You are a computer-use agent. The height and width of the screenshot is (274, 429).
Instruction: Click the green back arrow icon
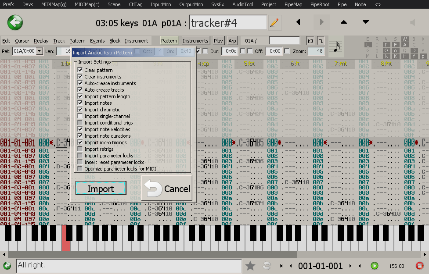tap(15, 22)
